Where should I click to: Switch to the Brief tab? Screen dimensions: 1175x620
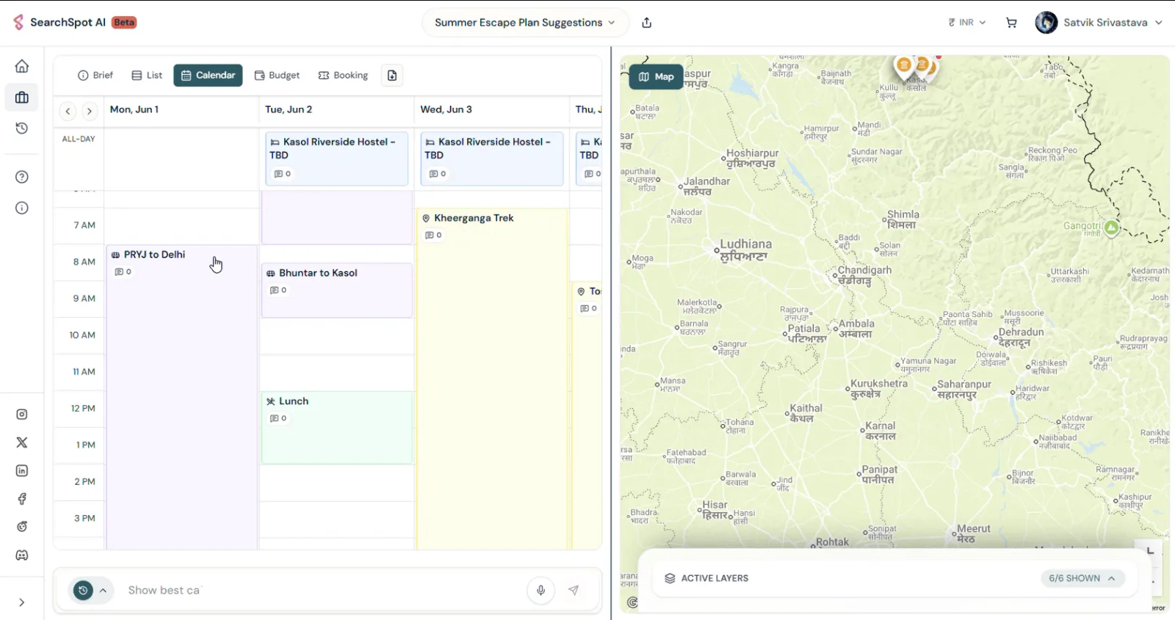click(95, 76)
